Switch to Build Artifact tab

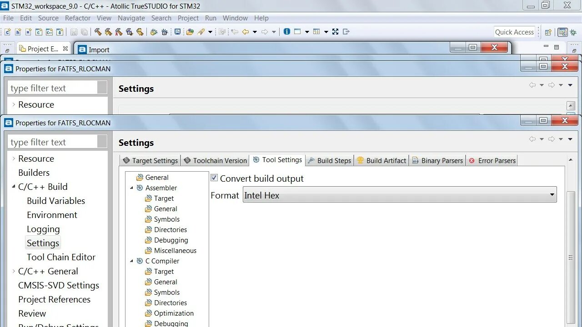pos(381,160)
